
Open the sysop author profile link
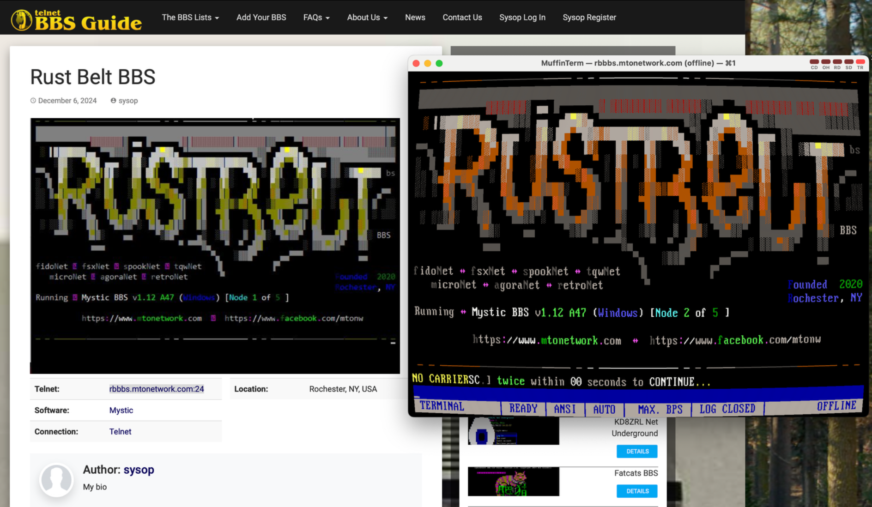click(x=139, y=470)
